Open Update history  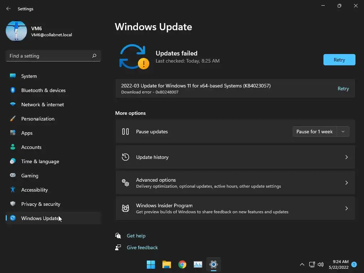pyautogui.click(x=235, y=157)
